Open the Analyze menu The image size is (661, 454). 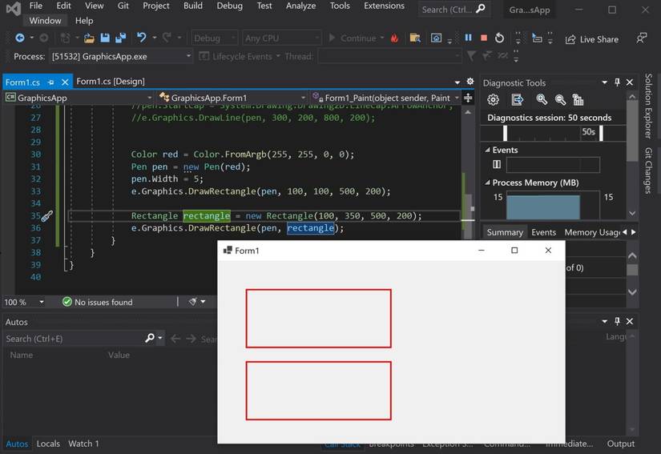[300, 6]
